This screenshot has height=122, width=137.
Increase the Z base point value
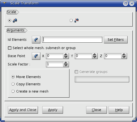(x=124, y=55)
